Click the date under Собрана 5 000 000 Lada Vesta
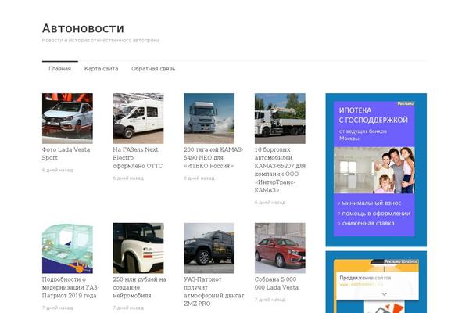Image resolution: width=469 pixels, height=313 pixels. 270,300
